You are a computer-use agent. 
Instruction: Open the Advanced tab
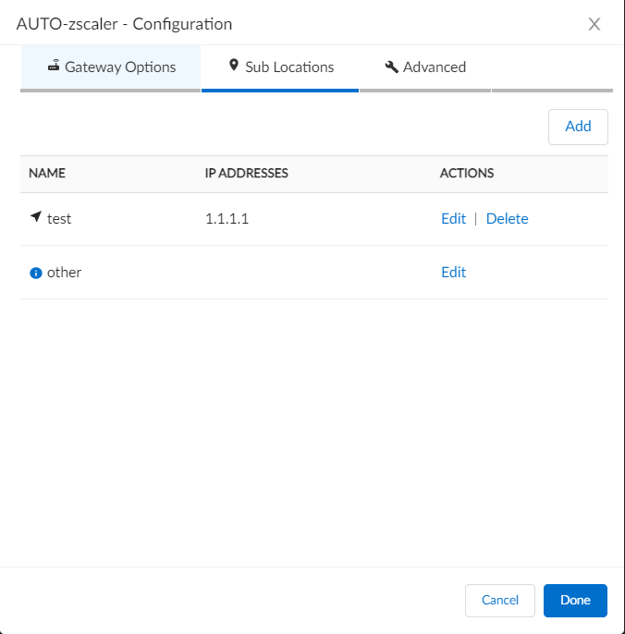click(434, 67)
